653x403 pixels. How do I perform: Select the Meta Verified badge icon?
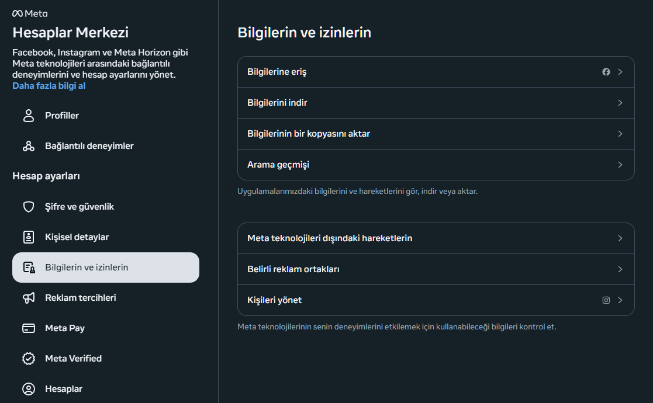point(28,358)
